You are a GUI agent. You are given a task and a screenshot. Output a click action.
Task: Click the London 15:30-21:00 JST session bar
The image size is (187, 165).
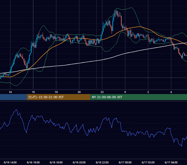click(58, 97)
